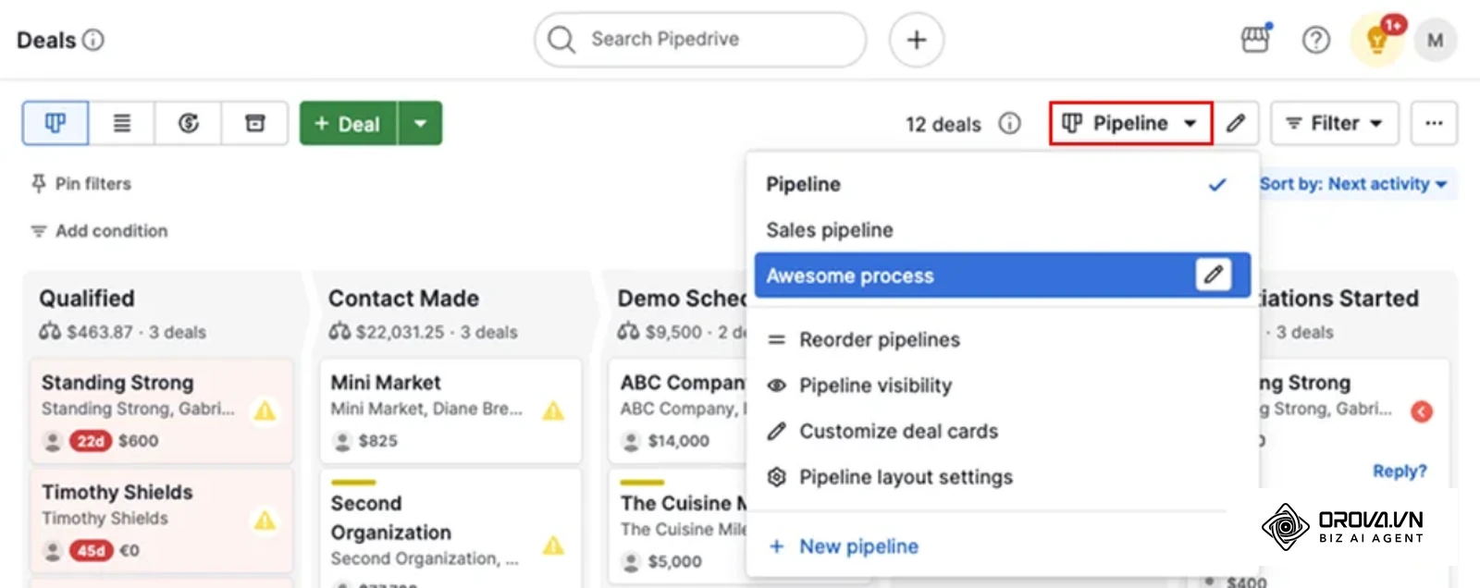This screenshot has width=1480, height=588.
Task: Click the Qualified stage header
Action: pos(87,299)
